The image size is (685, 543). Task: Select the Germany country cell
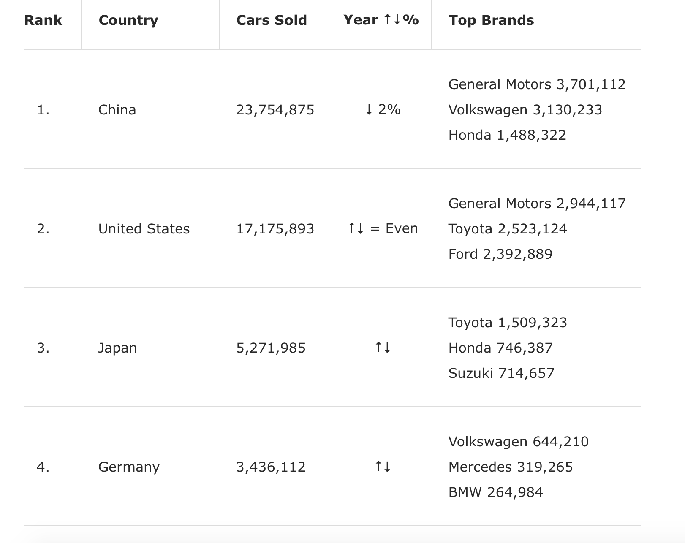pyautogui.click(x=129, y=467)
